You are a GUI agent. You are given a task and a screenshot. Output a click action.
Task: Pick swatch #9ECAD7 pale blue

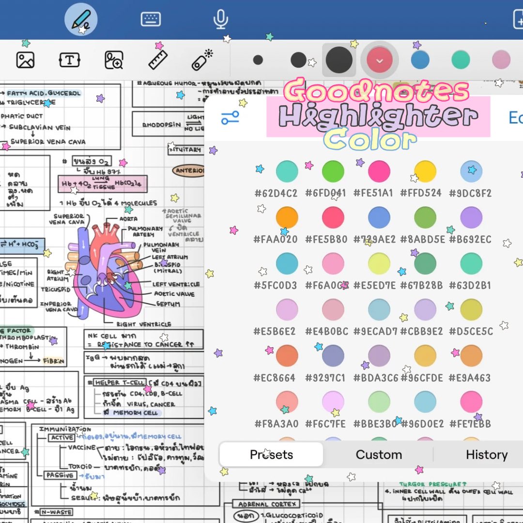379,309
